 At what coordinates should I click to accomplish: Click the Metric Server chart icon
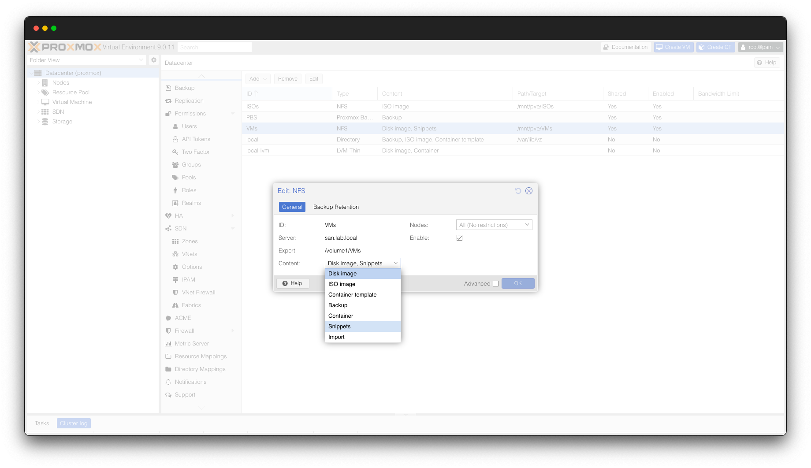(168, 344)
